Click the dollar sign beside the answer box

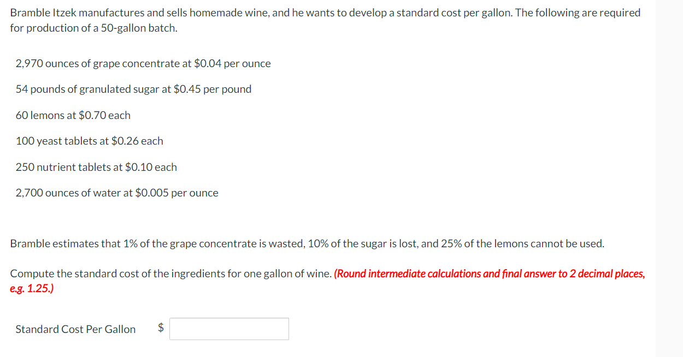click(161, 328)
